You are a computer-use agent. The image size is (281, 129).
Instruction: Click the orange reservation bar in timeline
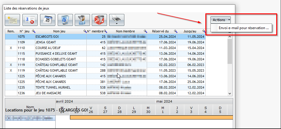151,118
